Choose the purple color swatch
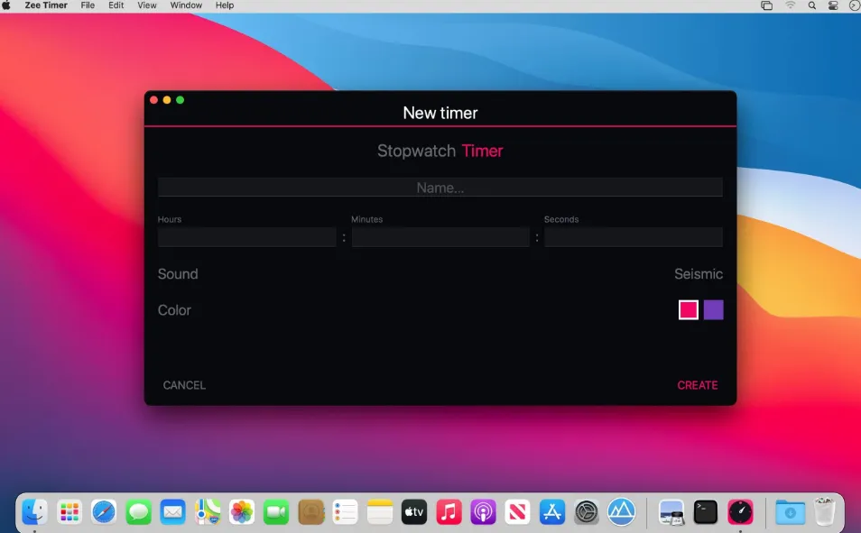 click(x=713, y=310)
